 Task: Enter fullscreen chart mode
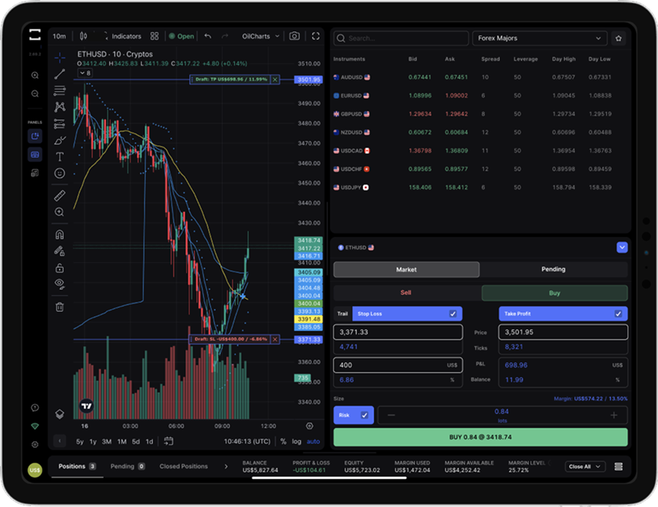coord(316,36)
